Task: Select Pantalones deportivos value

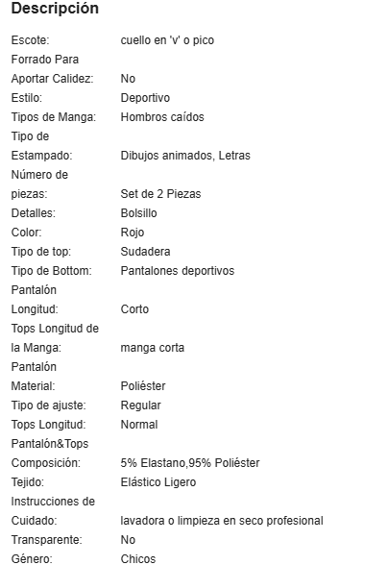Action: [178, 271]
